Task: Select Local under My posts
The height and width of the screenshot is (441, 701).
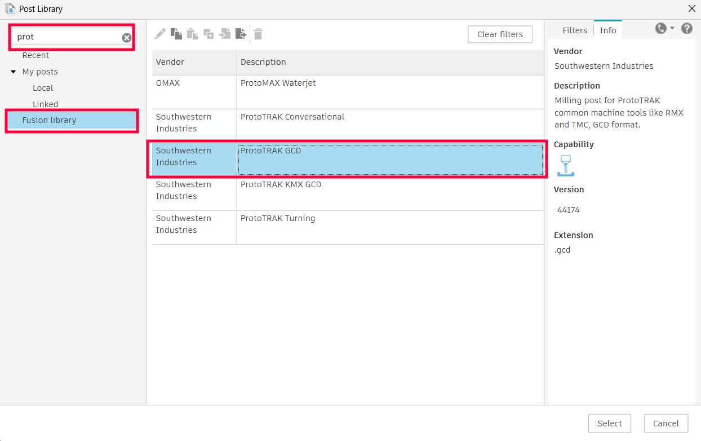Action: 43,88
